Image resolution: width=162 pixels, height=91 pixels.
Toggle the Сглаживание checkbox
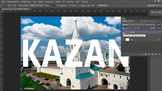tap(58, 5)
